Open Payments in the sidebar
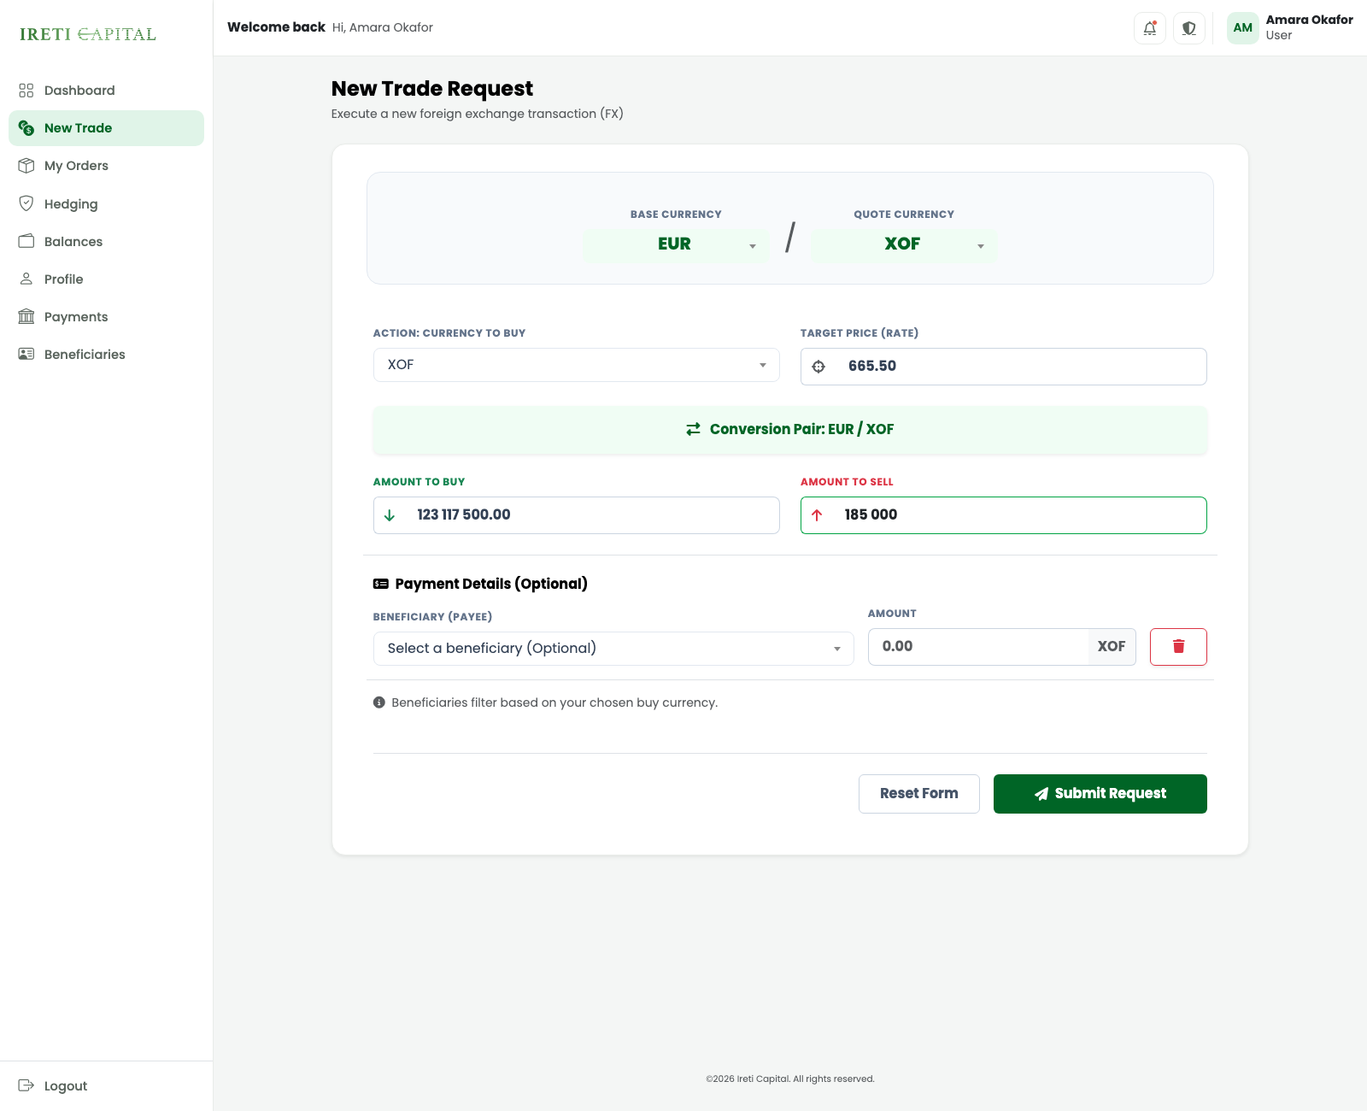The width and height of the screenshot is (1367, 1111). pyautogui.click(x=106, y=316)
